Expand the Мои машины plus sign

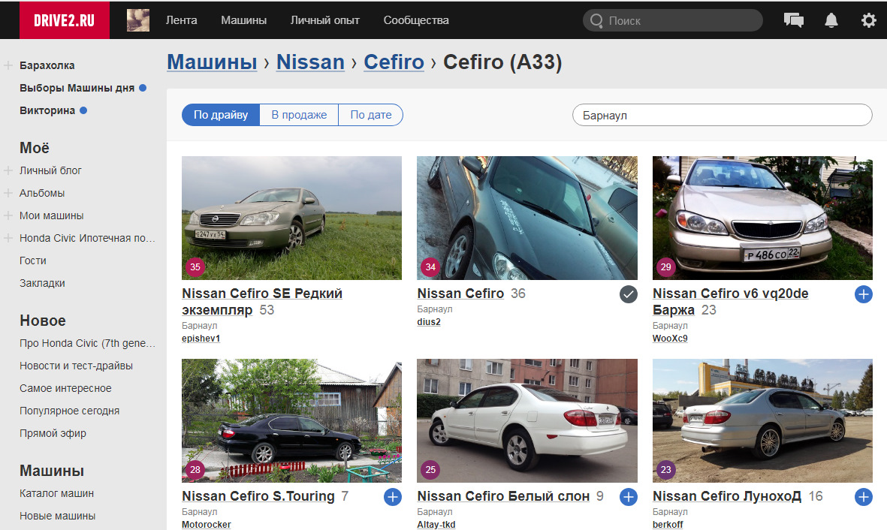point(8,215)
